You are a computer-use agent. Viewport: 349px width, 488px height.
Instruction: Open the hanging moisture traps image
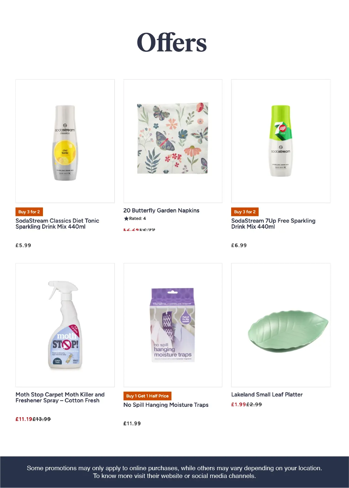coord(173,325)
